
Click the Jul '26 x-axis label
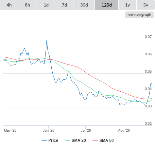86,130
